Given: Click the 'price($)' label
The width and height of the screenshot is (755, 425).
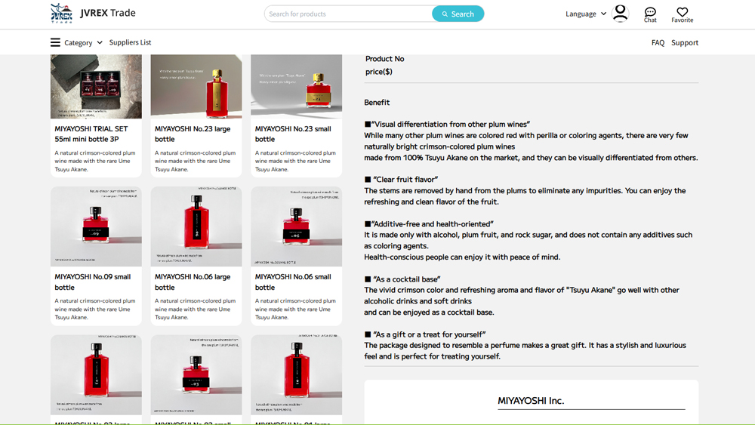Looking at the screenshot, I should pyautogui.click(x=378, y=72).
